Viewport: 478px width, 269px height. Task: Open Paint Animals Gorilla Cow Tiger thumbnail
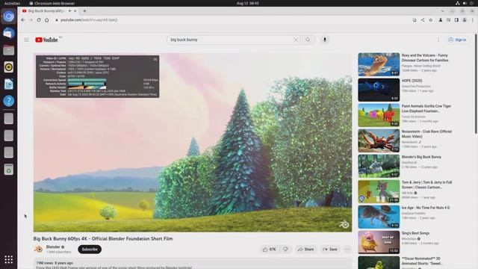click(379, 115)
